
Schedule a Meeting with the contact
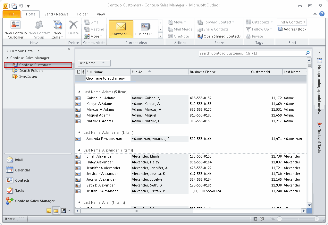click(x=95, y=29)
